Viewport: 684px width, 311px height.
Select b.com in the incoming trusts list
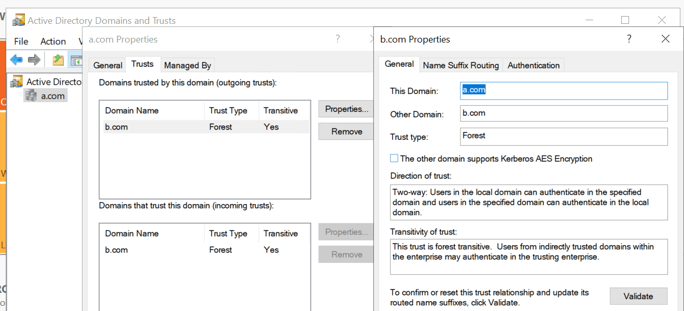click(x=205, y=250)
